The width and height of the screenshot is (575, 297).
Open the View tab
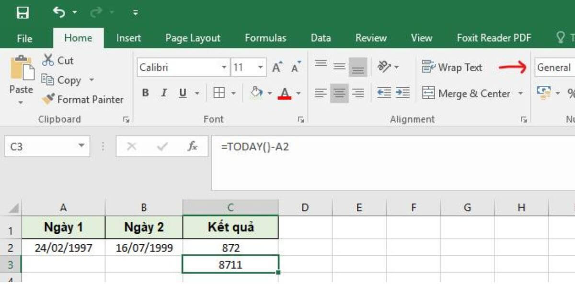pos(421,38)
